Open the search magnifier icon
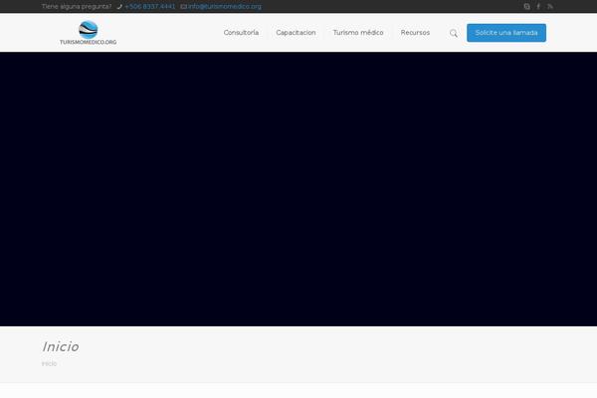The image size is (597, 398). tap(454, 33)
